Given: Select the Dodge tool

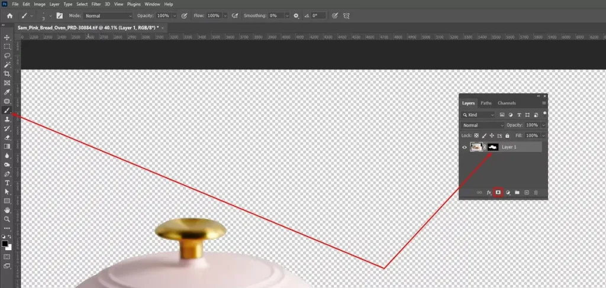Looking at the screenshot, I should [7, 164].
